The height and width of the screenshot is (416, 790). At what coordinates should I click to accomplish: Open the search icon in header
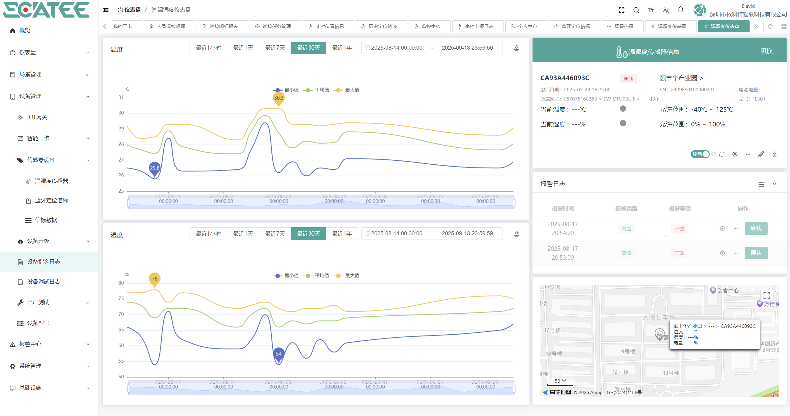[x=636, y=10]
